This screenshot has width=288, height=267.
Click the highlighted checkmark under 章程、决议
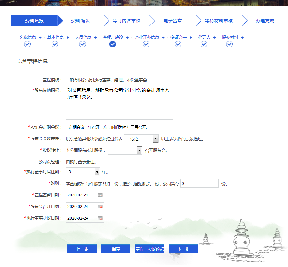pos(112,44)
